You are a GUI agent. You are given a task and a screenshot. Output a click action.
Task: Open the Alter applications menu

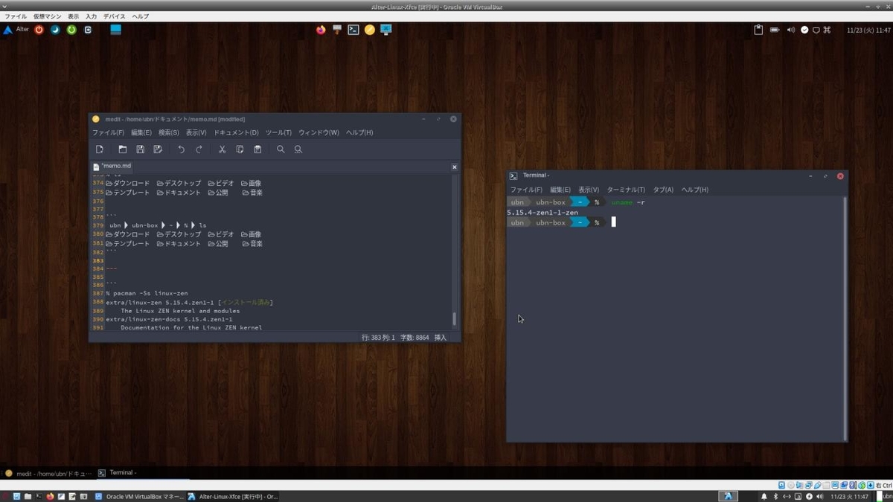point(15,30)
